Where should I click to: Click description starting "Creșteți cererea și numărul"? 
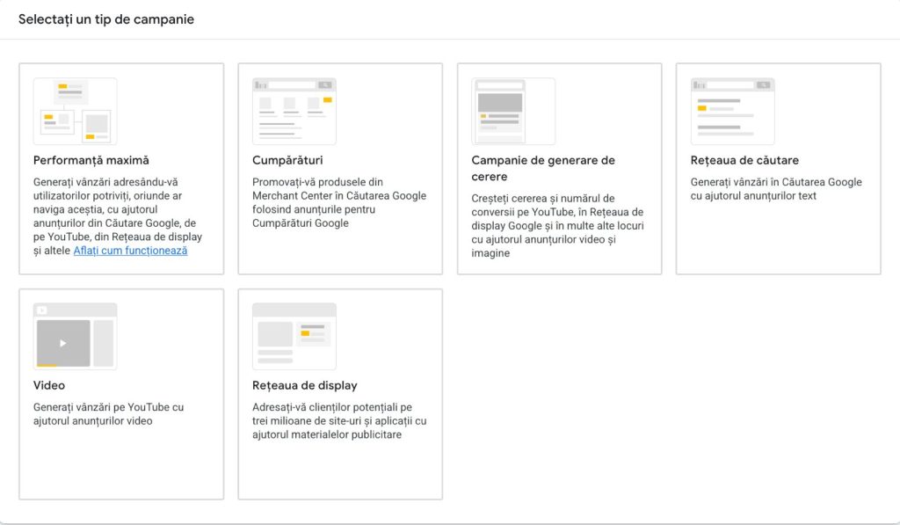(x=557, y=226)
